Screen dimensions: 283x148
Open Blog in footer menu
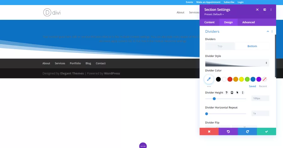(88, 63)
